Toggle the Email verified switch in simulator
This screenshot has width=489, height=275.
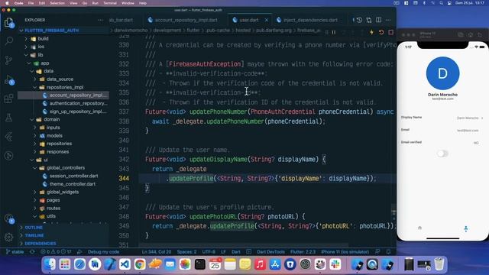[442, 154]
